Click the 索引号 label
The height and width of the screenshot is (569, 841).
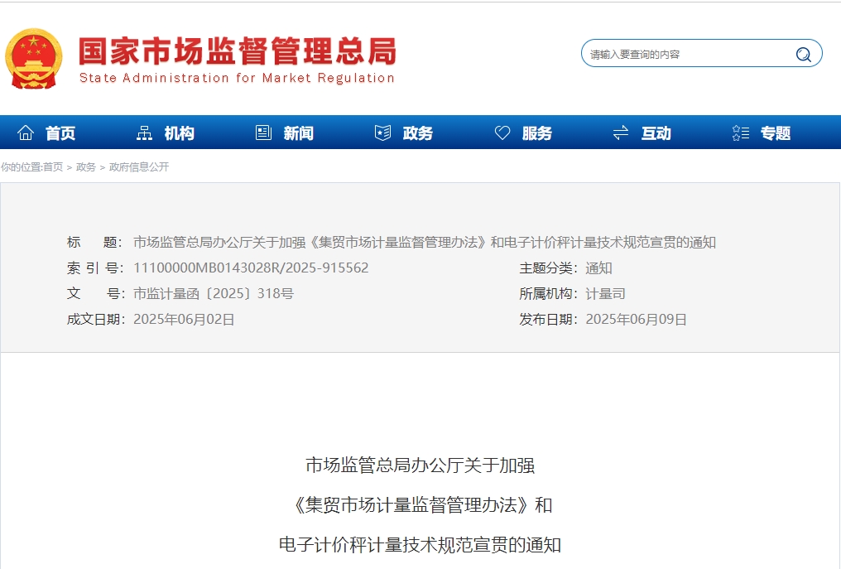point(95,268)
